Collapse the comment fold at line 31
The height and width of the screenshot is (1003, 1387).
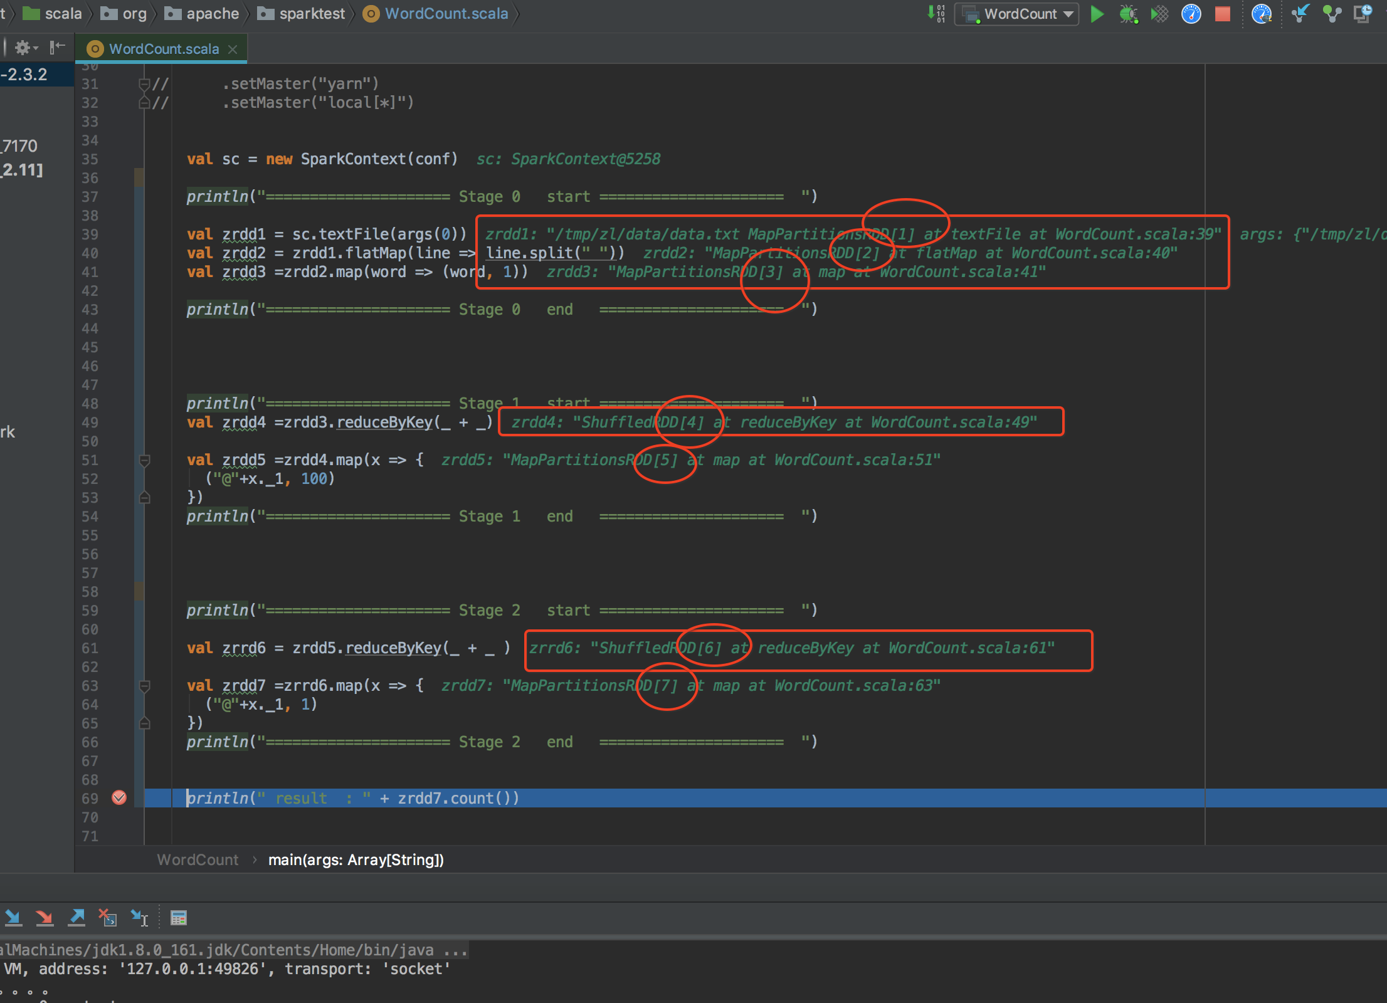(x=144, y=84)
